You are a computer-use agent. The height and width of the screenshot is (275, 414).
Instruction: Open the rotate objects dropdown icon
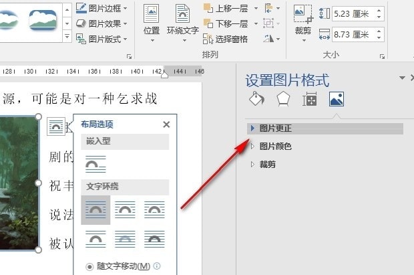pyautogui.click(x=271, y=39)
